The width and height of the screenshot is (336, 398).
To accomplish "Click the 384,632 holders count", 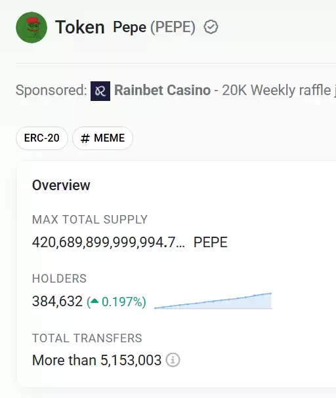I will point(57,302).
